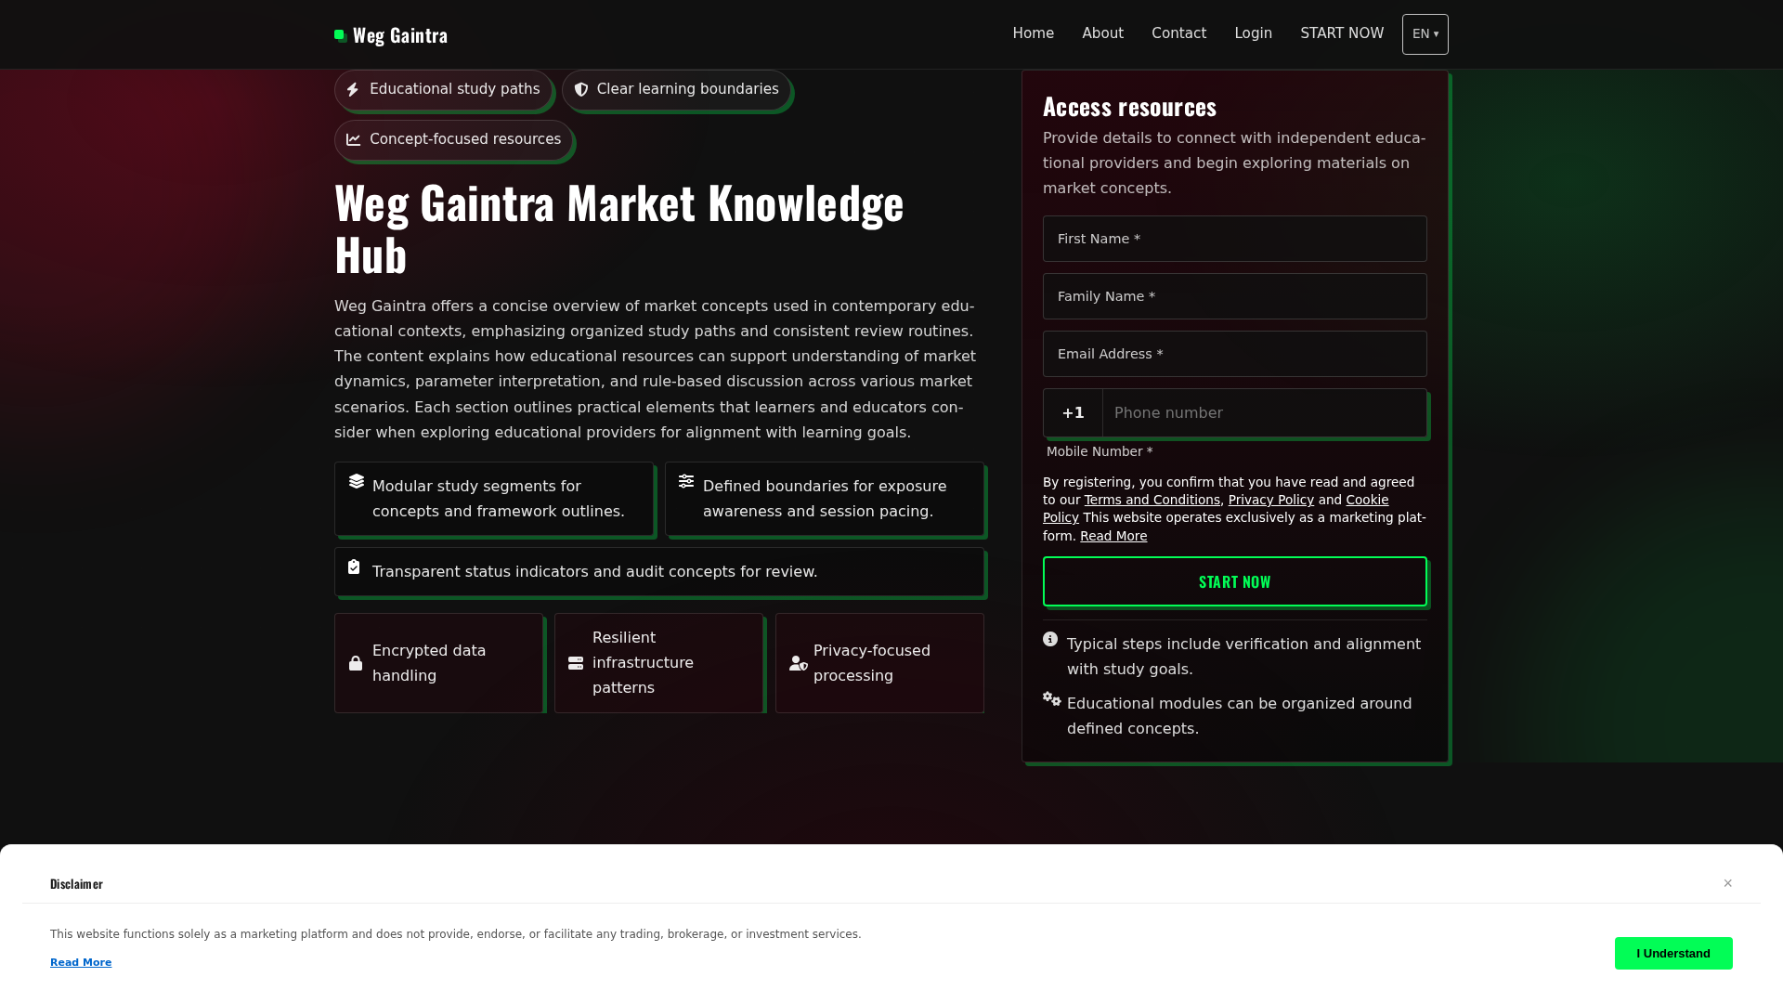Click the lightning bolt icon for study paths

[x=353, y=90]
